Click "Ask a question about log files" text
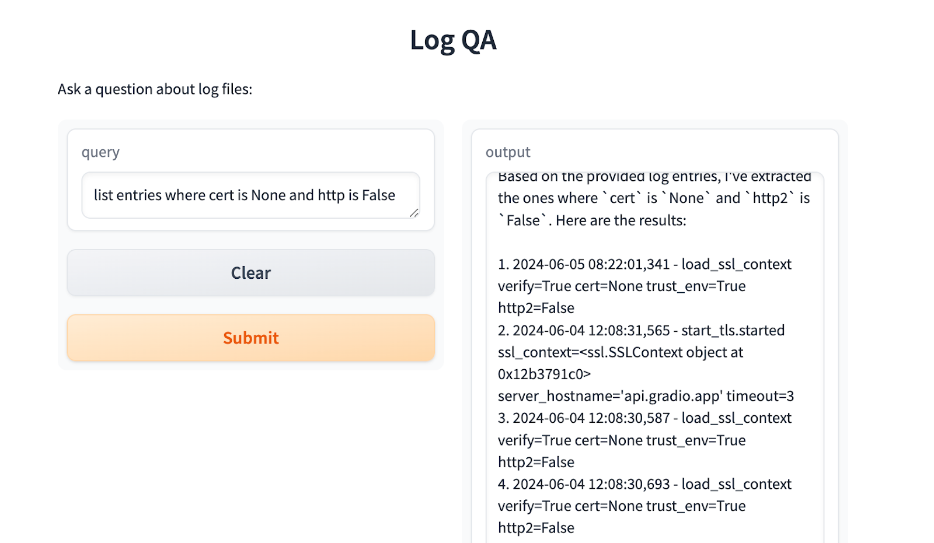 [155, 89]
